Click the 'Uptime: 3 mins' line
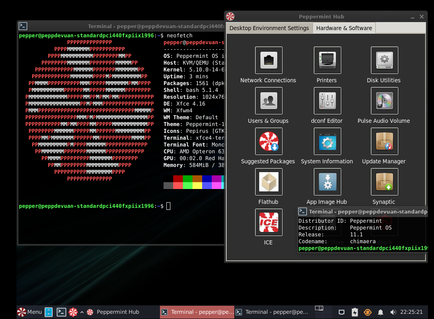 tap(186, 77)
